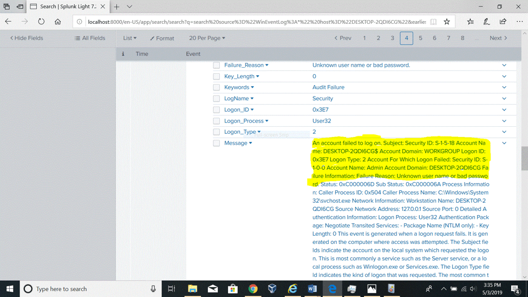Open Mail app from the taskbar

click(x=212, y=289)
